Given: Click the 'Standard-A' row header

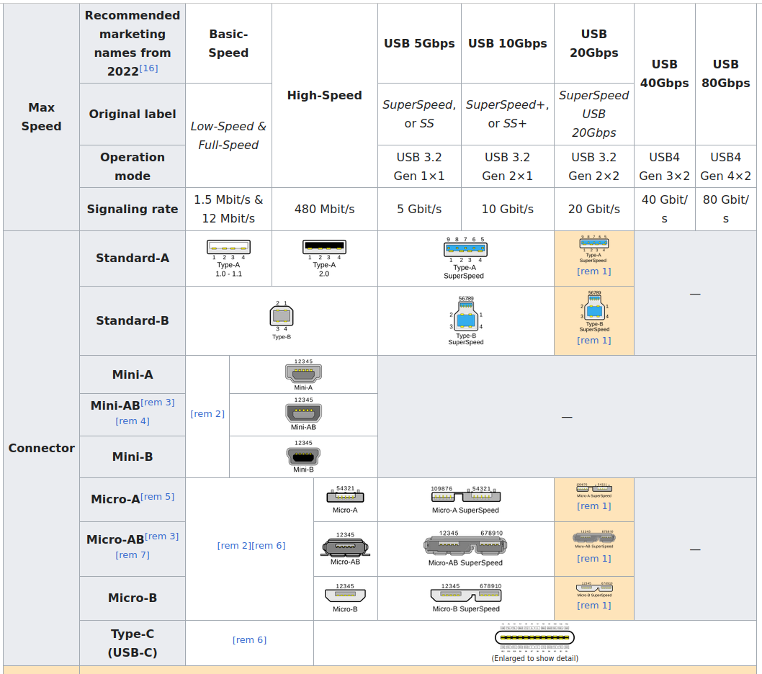Looking at the screenshot, I should 133,258.
